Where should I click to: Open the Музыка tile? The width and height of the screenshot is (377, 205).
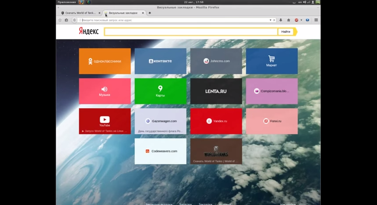(x=105, y=91)
